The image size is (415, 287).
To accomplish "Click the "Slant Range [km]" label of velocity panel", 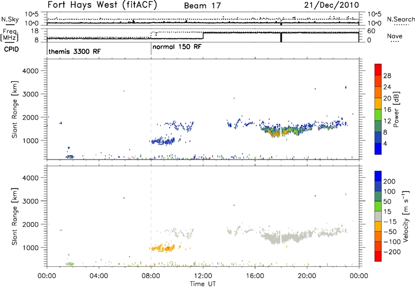I will [x=15, y=217].
